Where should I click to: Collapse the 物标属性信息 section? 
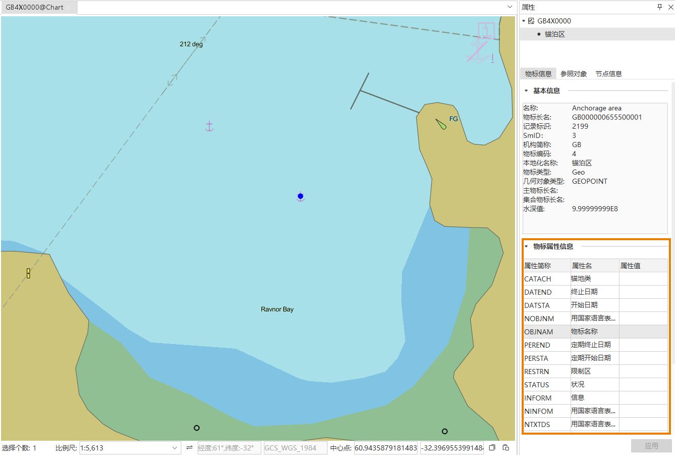[526, 246]
